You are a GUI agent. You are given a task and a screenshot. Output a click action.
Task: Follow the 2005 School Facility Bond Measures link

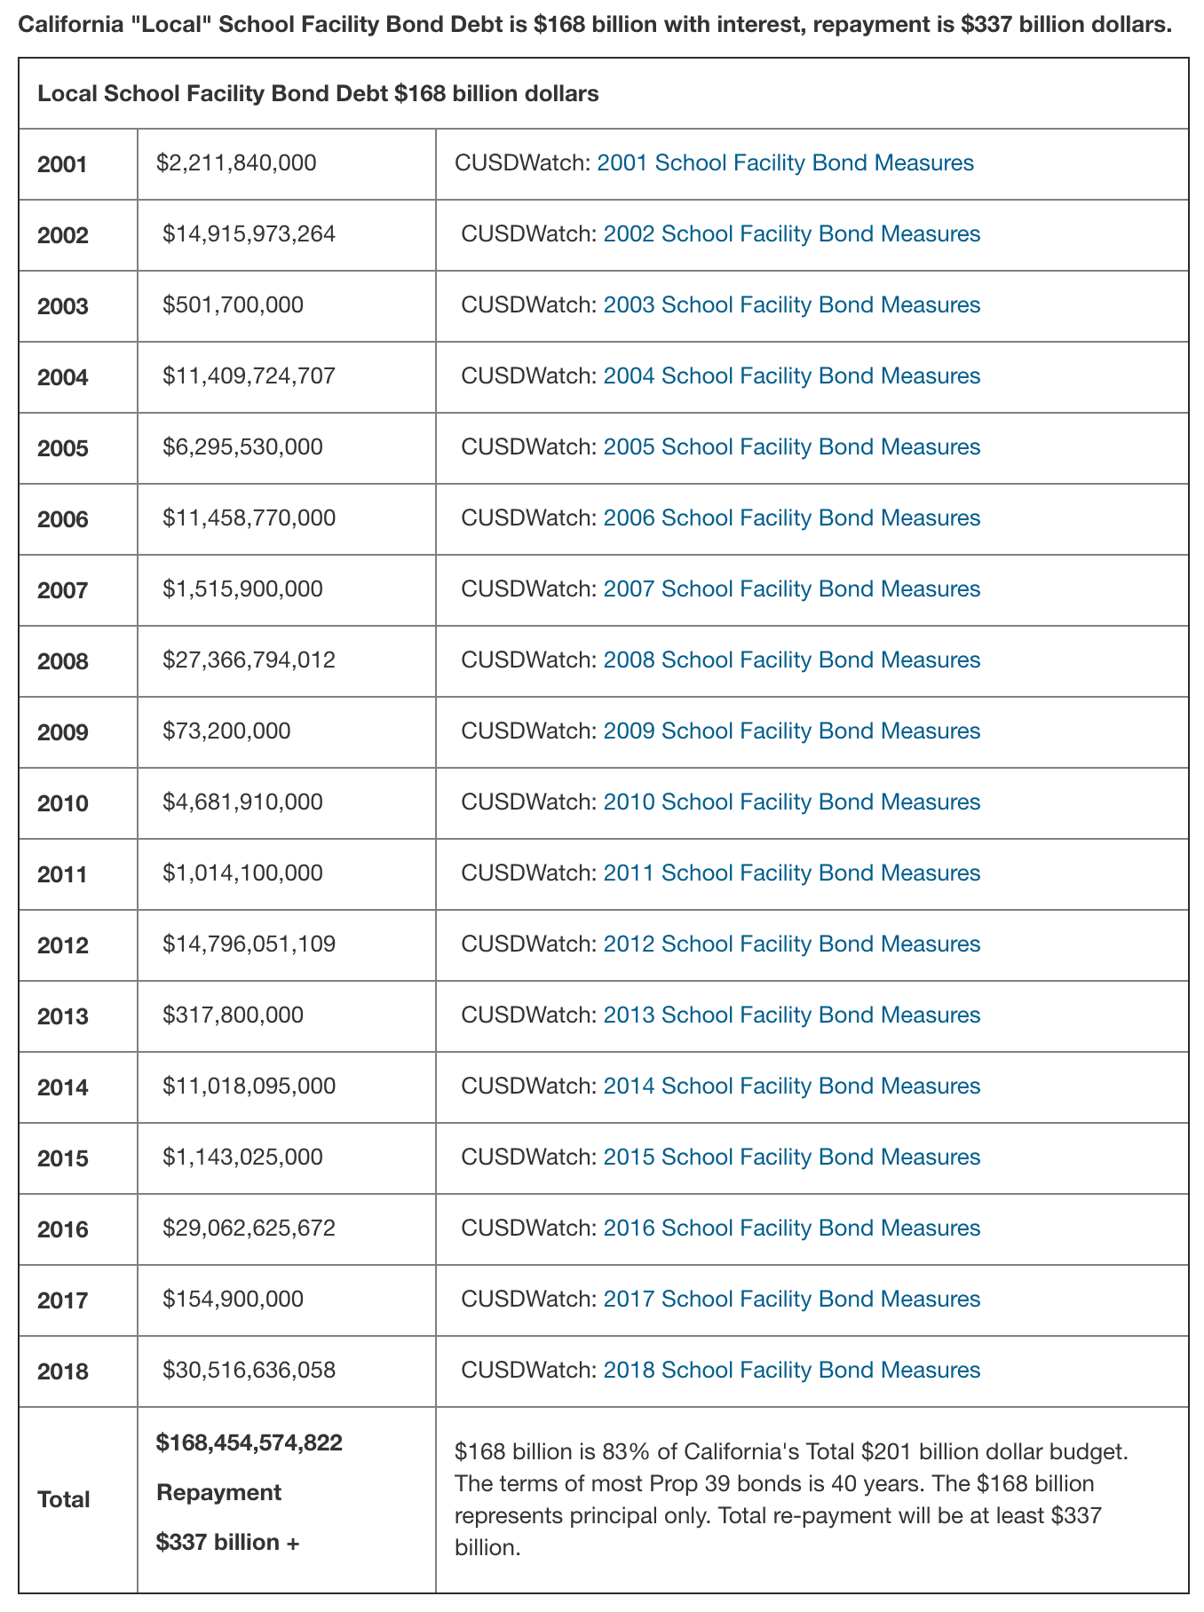tap(792, 447)
